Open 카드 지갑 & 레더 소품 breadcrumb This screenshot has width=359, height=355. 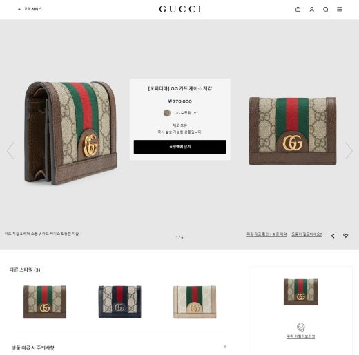point(21,234)
